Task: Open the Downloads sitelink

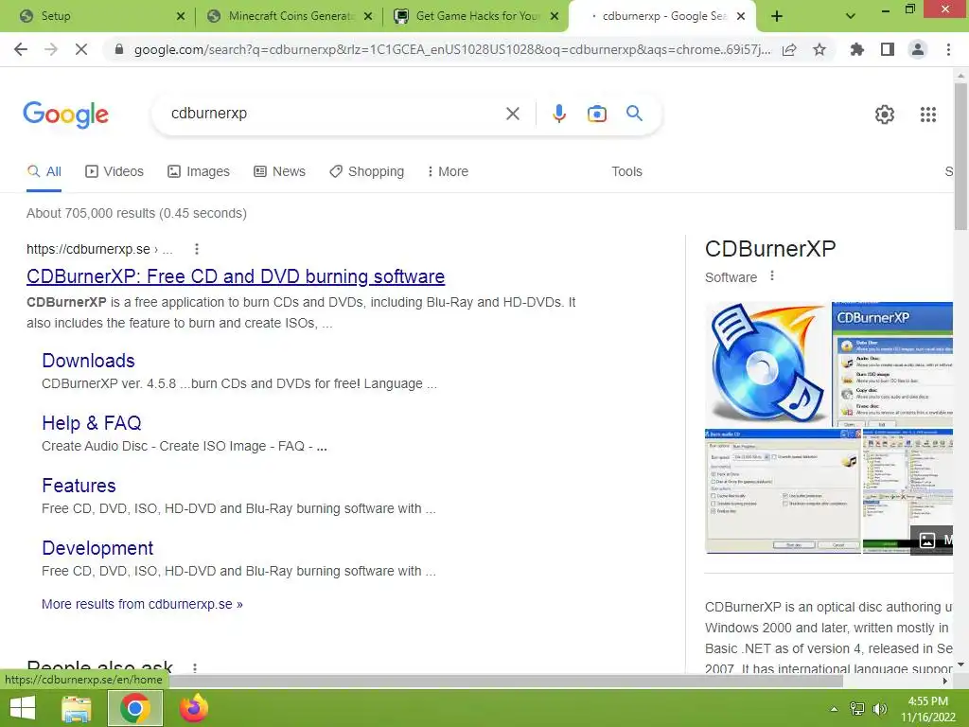Action: (88, 361)
